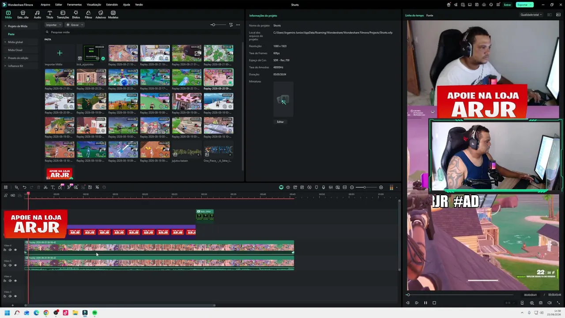This screenshot has width=565, height=318.
Task: Open the gift box icon in title bar
Action: coord(449,5)
